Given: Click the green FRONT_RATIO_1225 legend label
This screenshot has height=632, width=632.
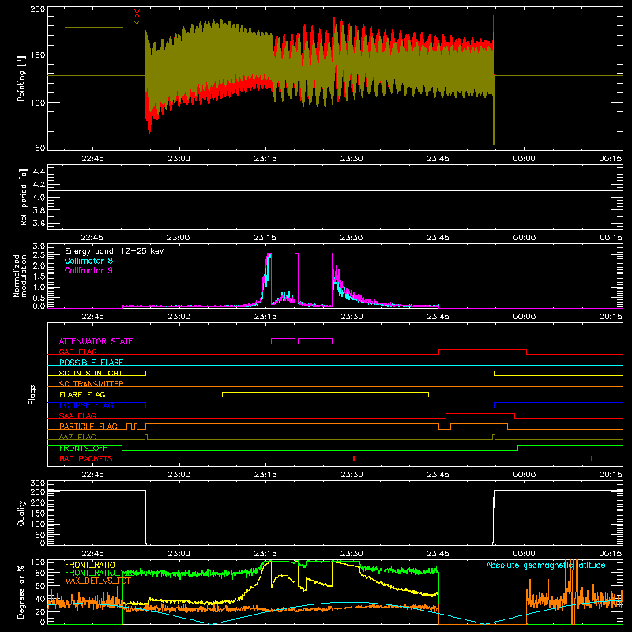Looking at the screenshot, I should 103,573.
